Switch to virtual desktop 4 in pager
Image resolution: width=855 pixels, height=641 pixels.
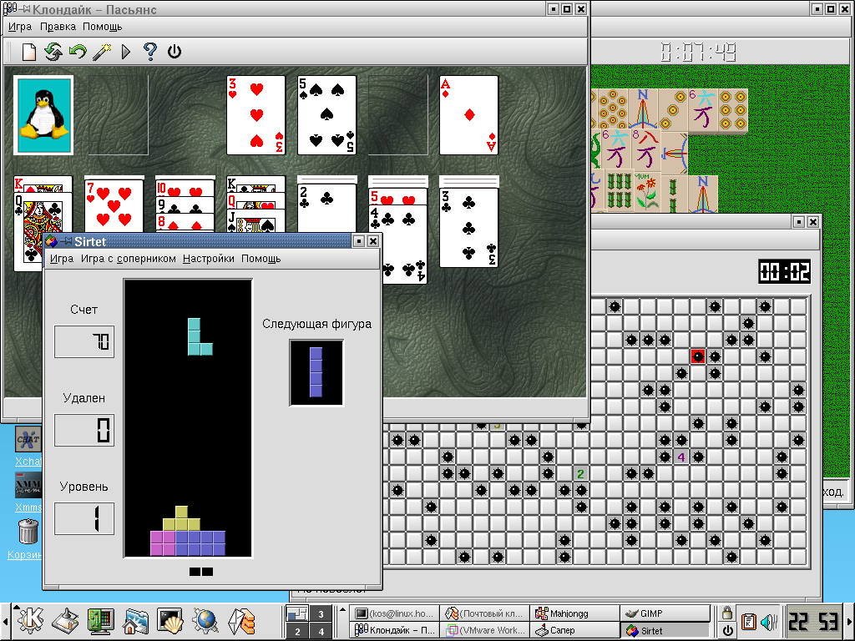click(321, 631)
